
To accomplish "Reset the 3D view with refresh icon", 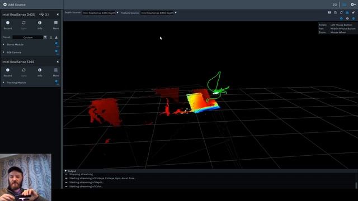I will point(341,12).
